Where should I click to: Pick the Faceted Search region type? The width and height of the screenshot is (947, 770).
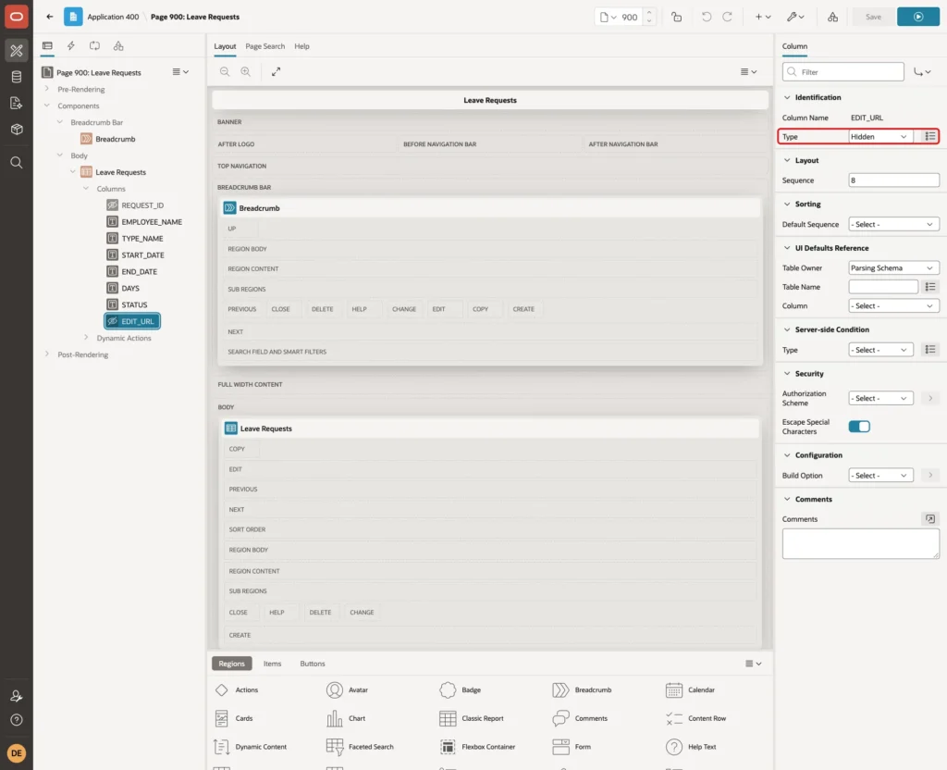(360, 747)
